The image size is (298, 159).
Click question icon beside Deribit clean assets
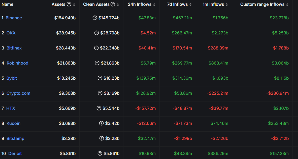[100, 153]
